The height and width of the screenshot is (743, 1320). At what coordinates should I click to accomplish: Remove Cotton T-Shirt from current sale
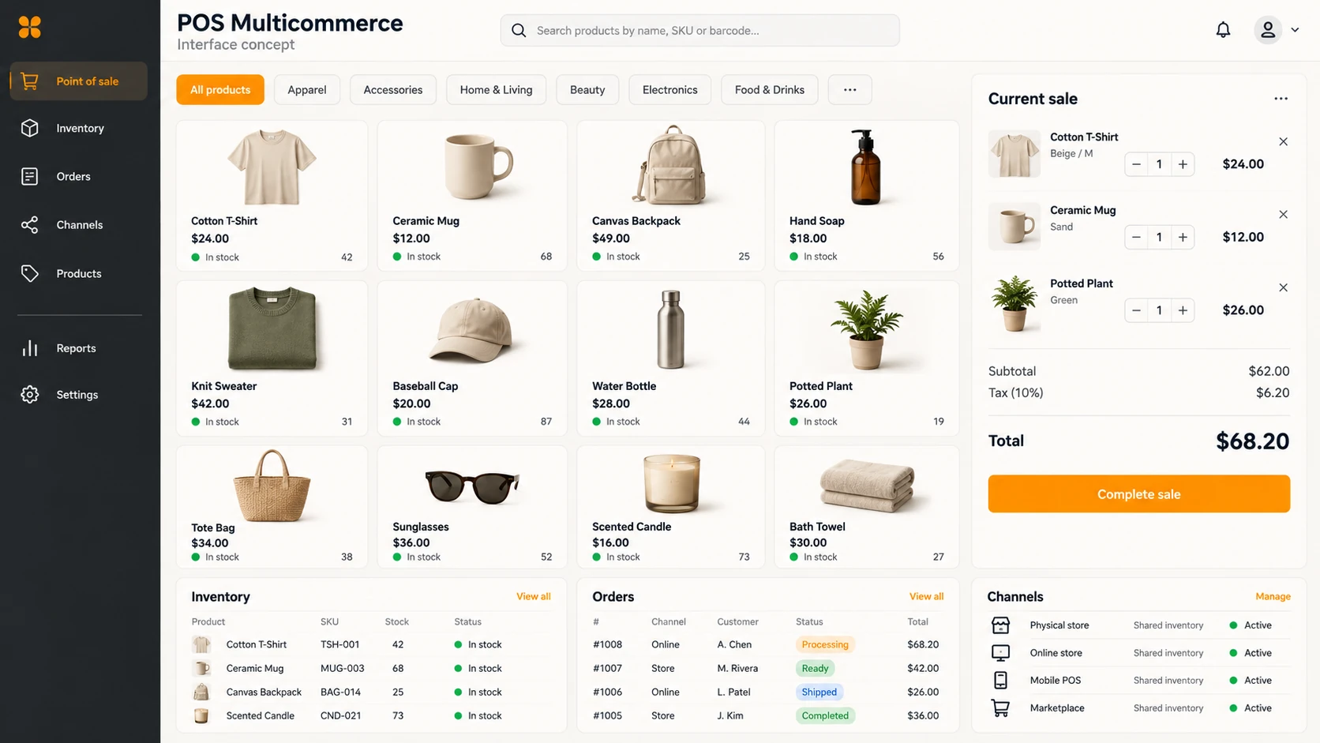pyautogui.click(x=1283, y=142)
